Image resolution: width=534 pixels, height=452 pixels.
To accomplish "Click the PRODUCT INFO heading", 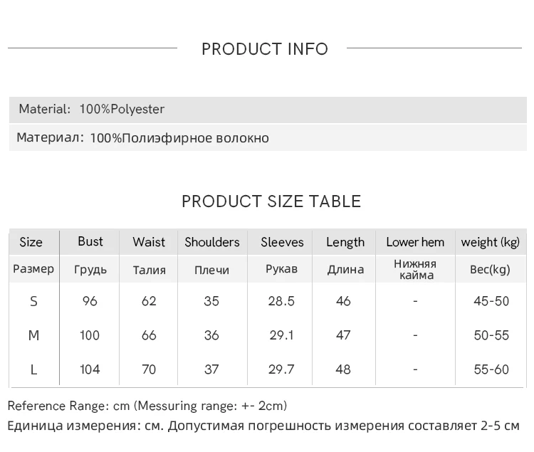I will pyautogui.click(x=265, y=49).
